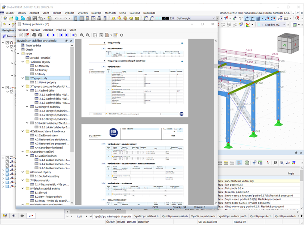
Task: Select '8.1 Shrnutí' tree entry
Action: pos(41,192)
